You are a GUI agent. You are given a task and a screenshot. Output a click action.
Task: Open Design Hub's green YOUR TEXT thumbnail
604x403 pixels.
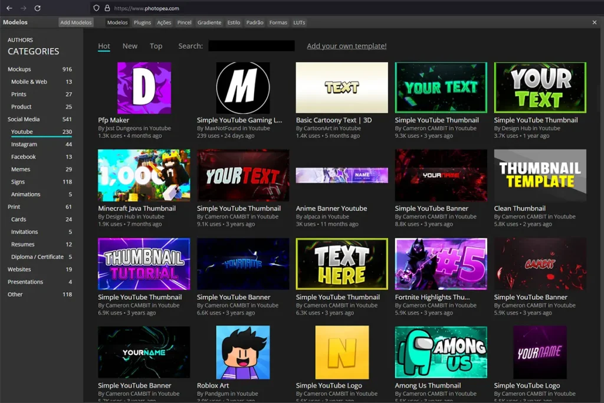click(x=540, y=88)
